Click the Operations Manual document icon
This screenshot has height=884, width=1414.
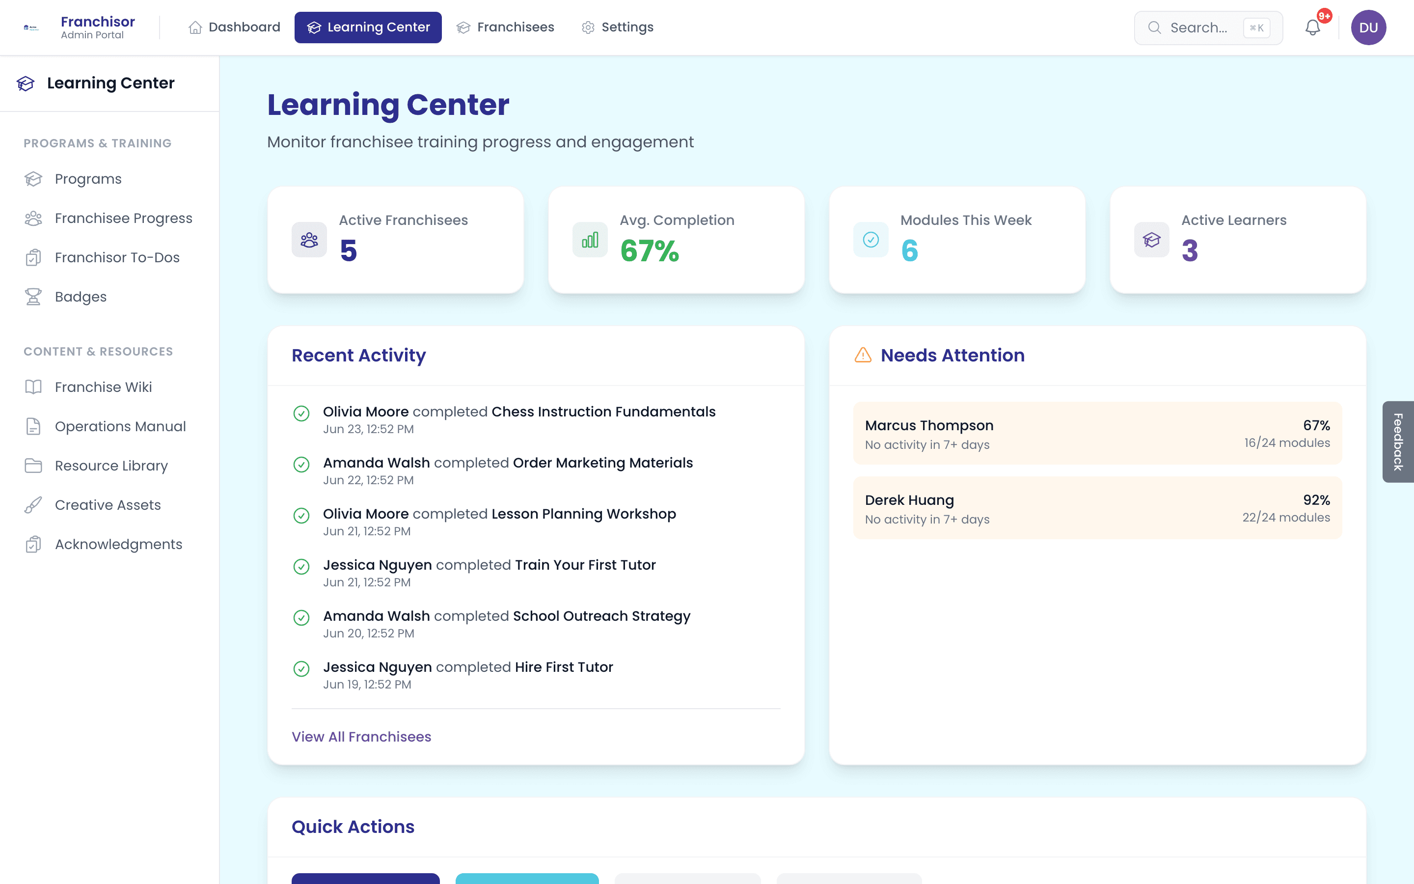point(33,426)
